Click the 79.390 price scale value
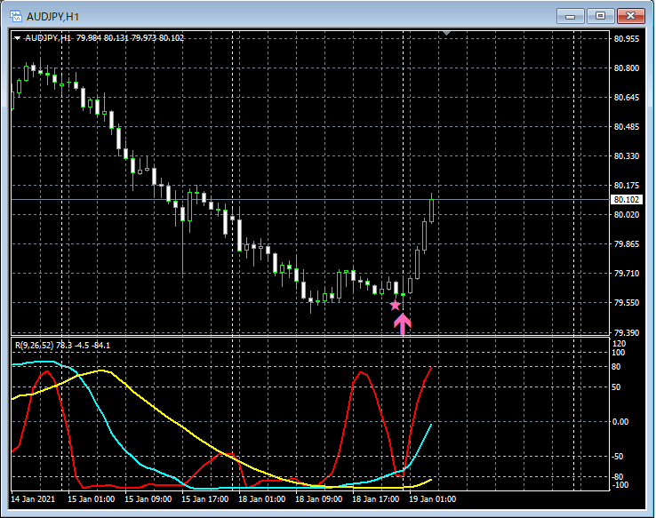This screenshot has height=518, width=656. click(627, 332)
